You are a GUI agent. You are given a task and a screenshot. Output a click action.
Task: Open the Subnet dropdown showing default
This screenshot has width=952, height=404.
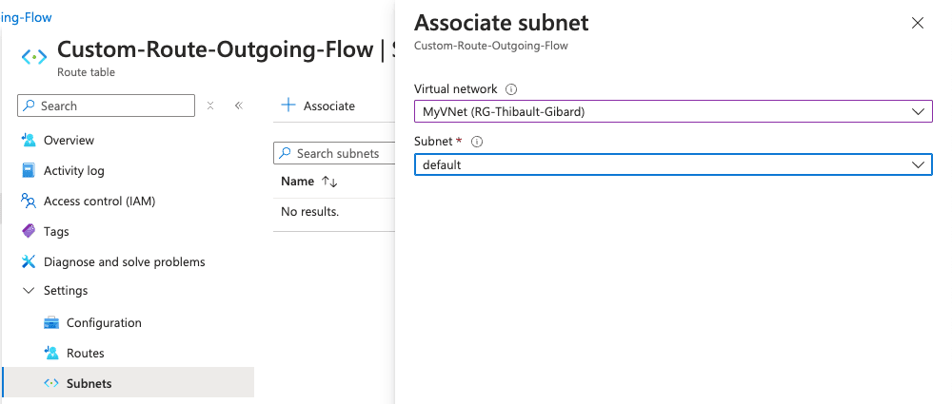[673, 164]
